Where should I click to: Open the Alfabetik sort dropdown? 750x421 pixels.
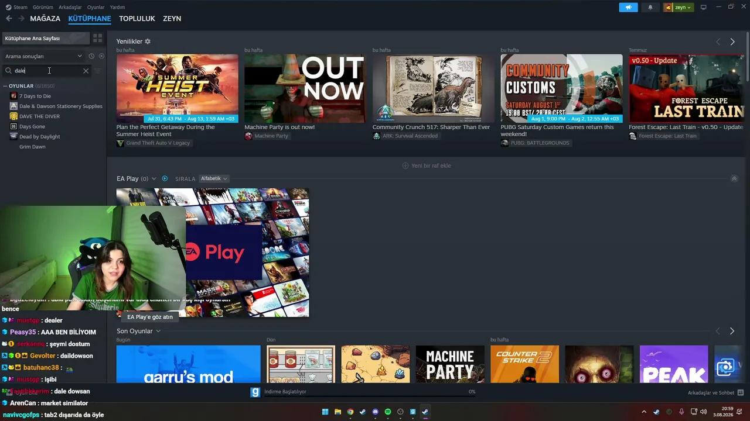[214, 178]
